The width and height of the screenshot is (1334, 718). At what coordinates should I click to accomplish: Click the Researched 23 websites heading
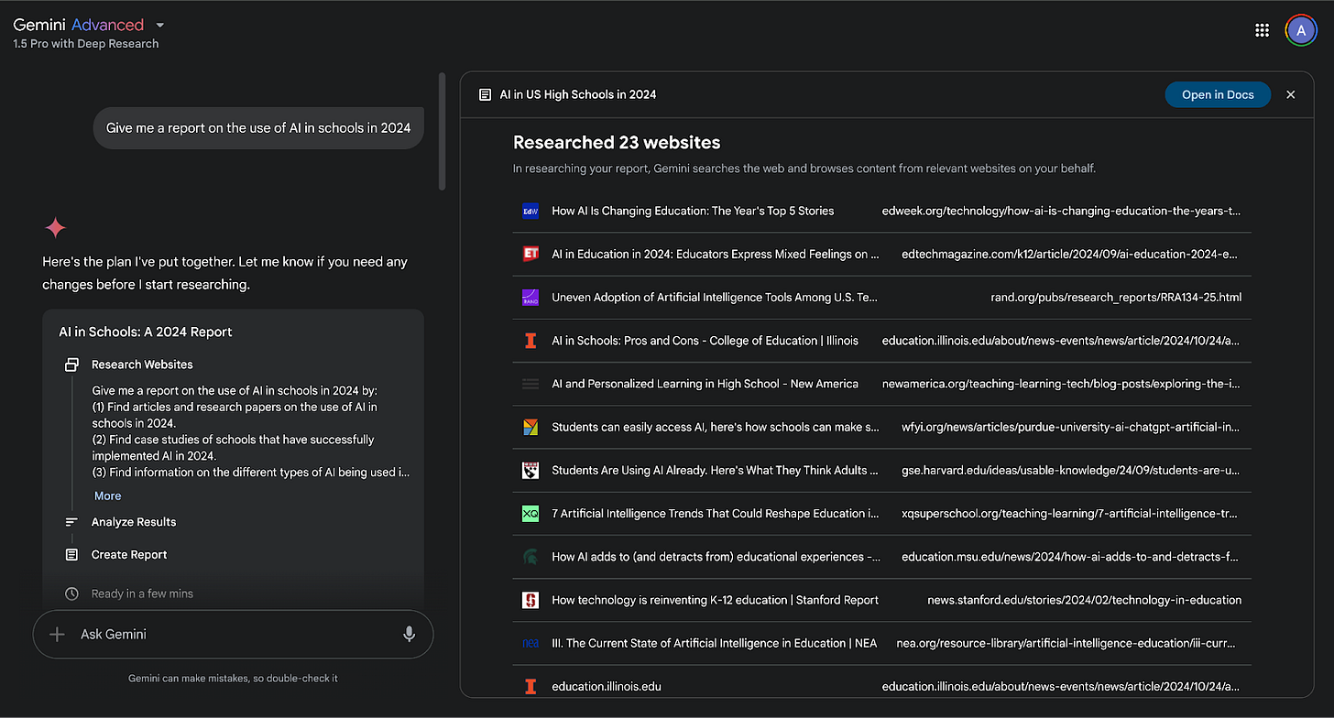click(x=617, y=142)
